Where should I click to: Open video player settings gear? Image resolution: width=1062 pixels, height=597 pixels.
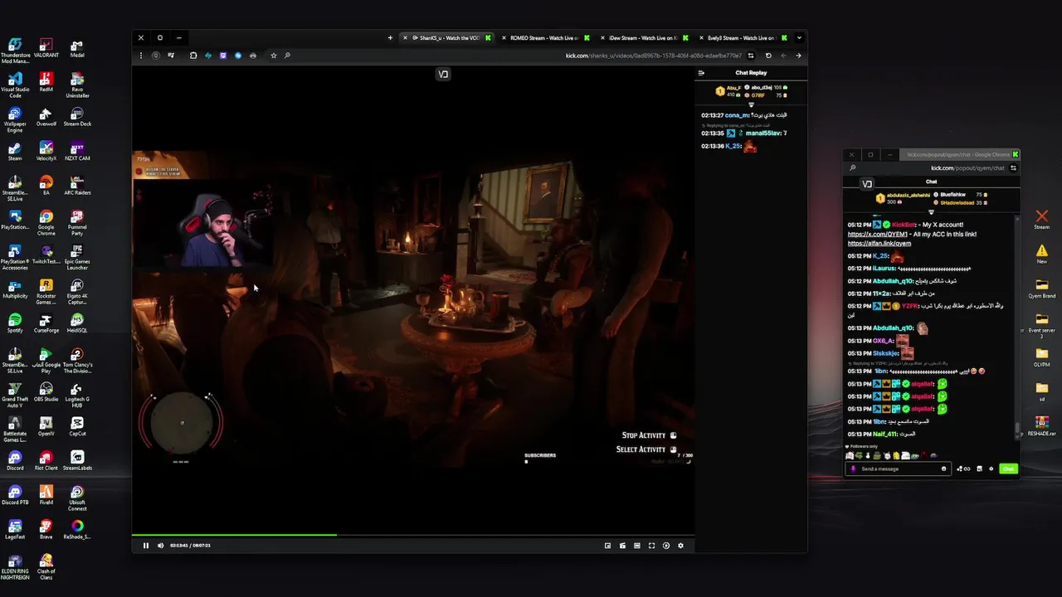point(681,546)
